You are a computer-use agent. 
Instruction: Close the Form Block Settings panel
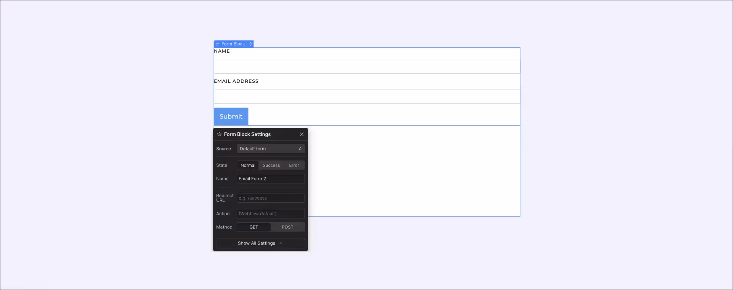click(302, 134)
